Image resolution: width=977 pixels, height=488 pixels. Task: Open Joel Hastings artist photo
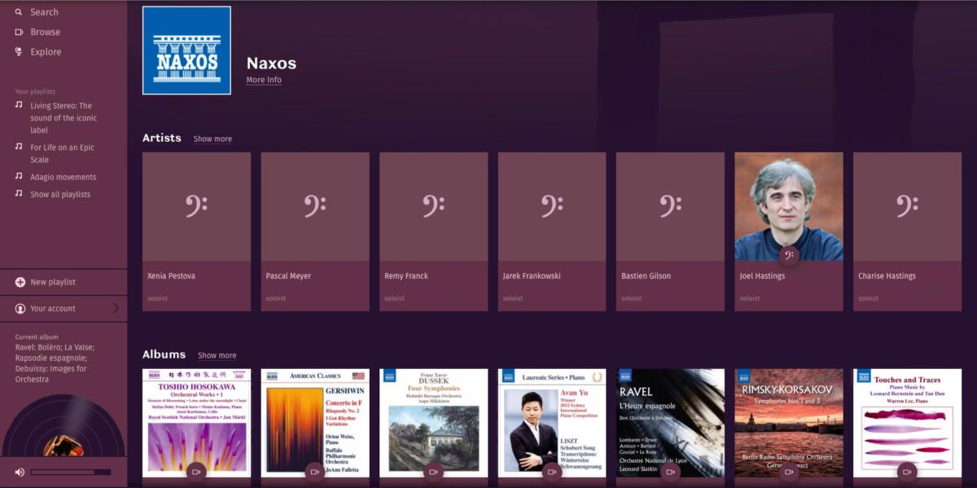click(x=789, y=206)
